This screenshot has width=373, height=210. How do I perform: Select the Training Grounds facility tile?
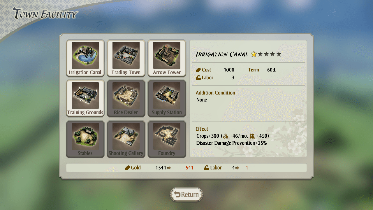pos(85,98)
